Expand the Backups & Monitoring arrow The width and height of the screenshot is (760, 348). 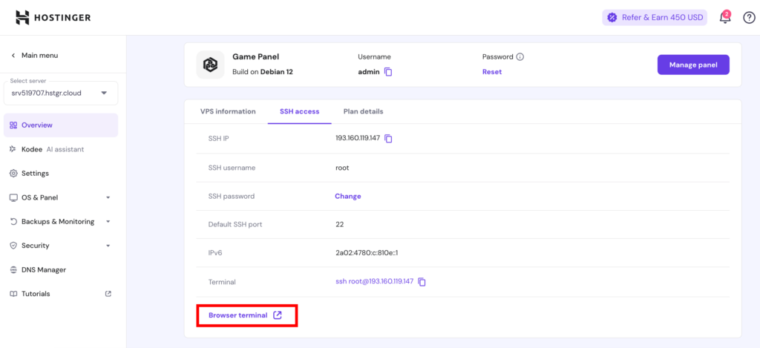pyautogui.click(x=108, y=222)
